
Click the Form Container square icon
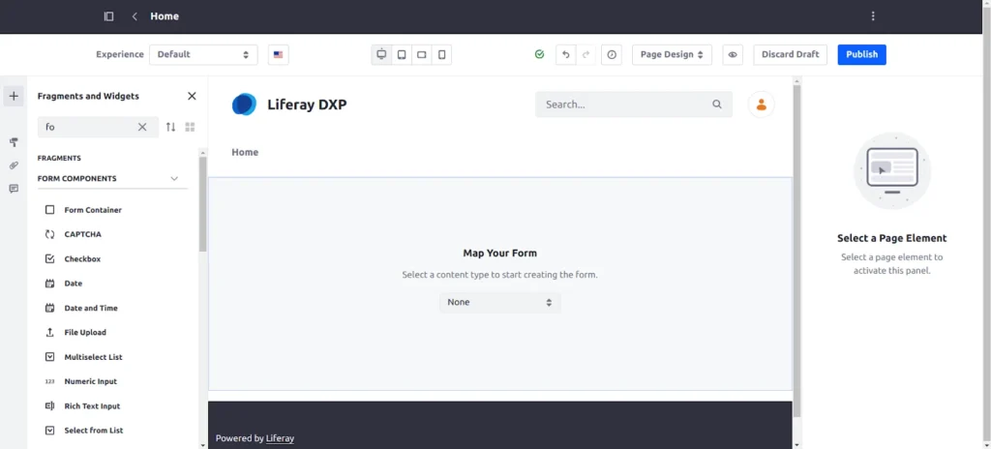click(x=50, y=210)
